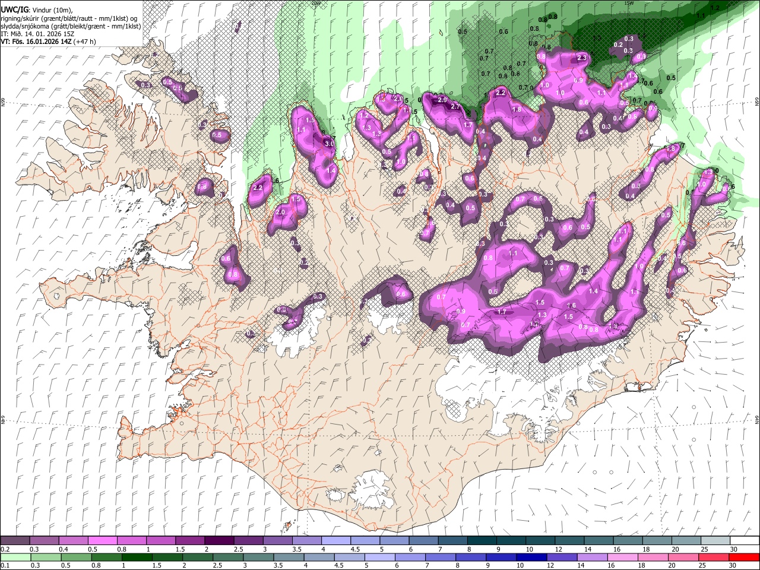Click the white 30 swatch in upper scale
Image resolution: width=760 pixels, height=570 pixels.
click(x=745, y=541)
